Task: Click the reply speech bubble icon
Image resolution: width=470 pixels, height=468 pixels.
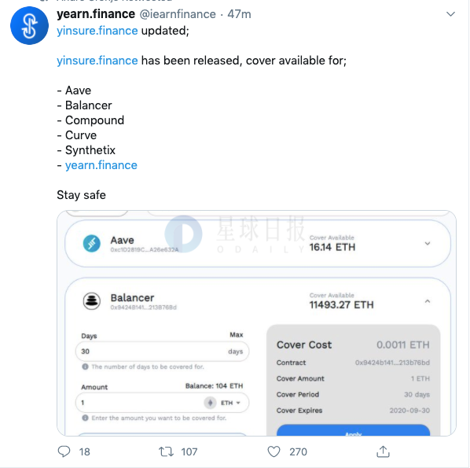Action: click(64, 451)
